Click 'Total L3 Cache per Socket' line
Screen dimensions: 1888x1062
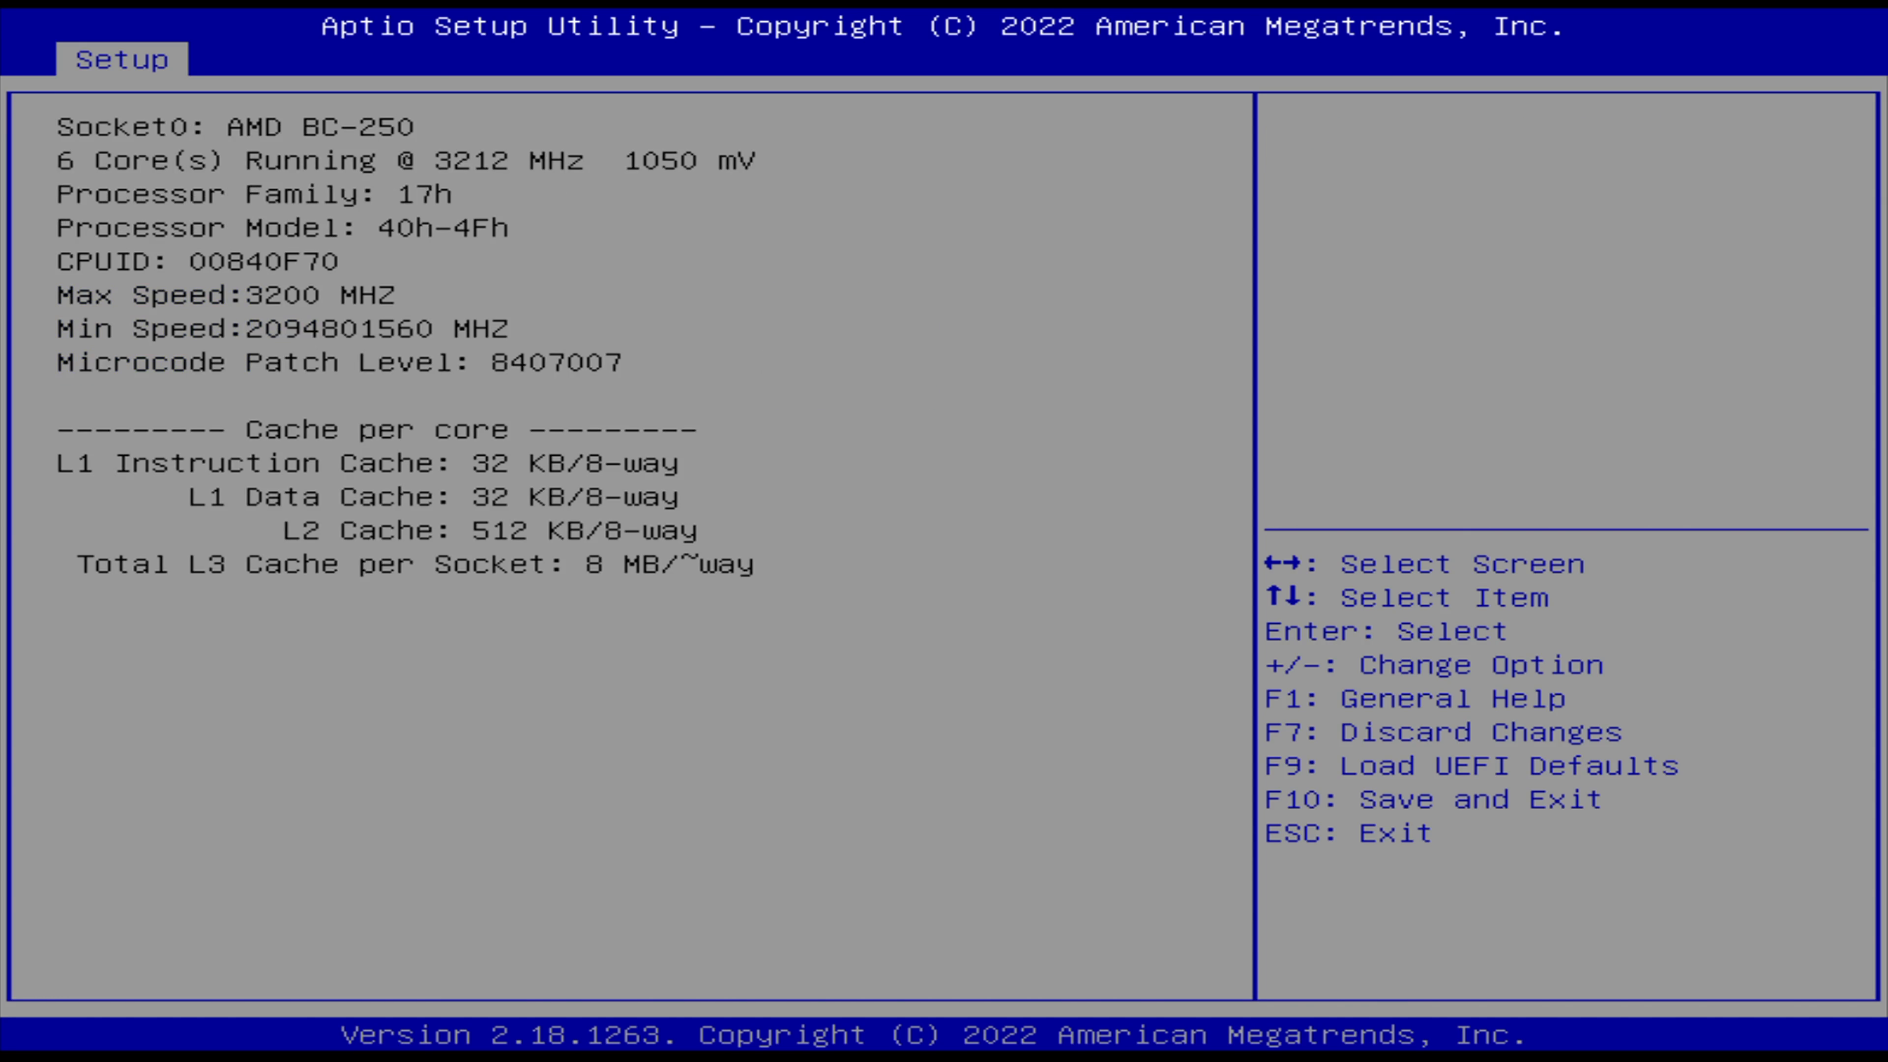click(x=415, y=564)
